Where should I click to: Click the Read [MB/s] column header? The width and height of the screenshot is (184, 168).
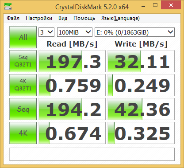(x=72, y=44)
